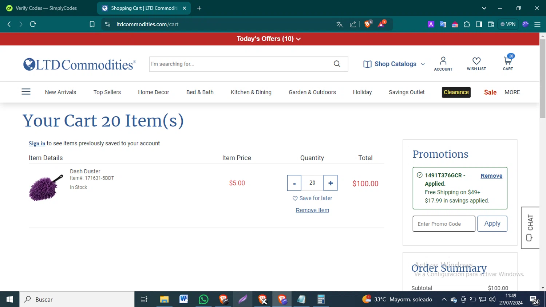
Task: Click the Dash Duster product thumbnail
Action: click(45, 187)
